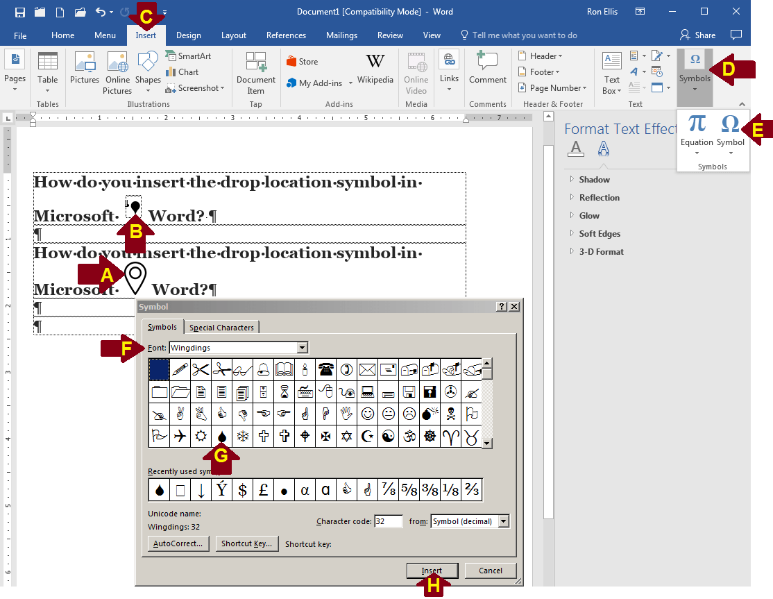The width and height of the screenshot is (773, 599).
Task: Collapse the ribbon with the arrow
Action: [742, 104]
